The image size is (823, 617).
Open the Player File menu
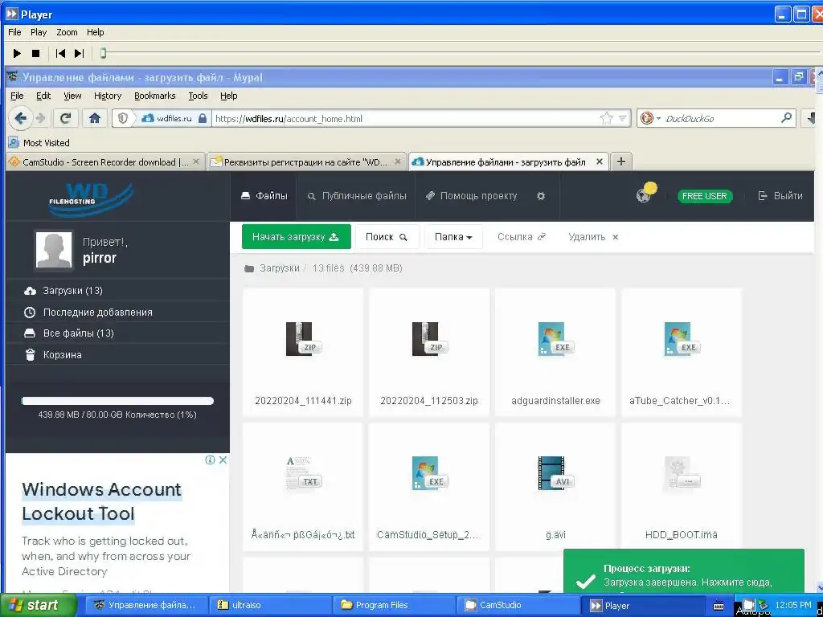14,32
